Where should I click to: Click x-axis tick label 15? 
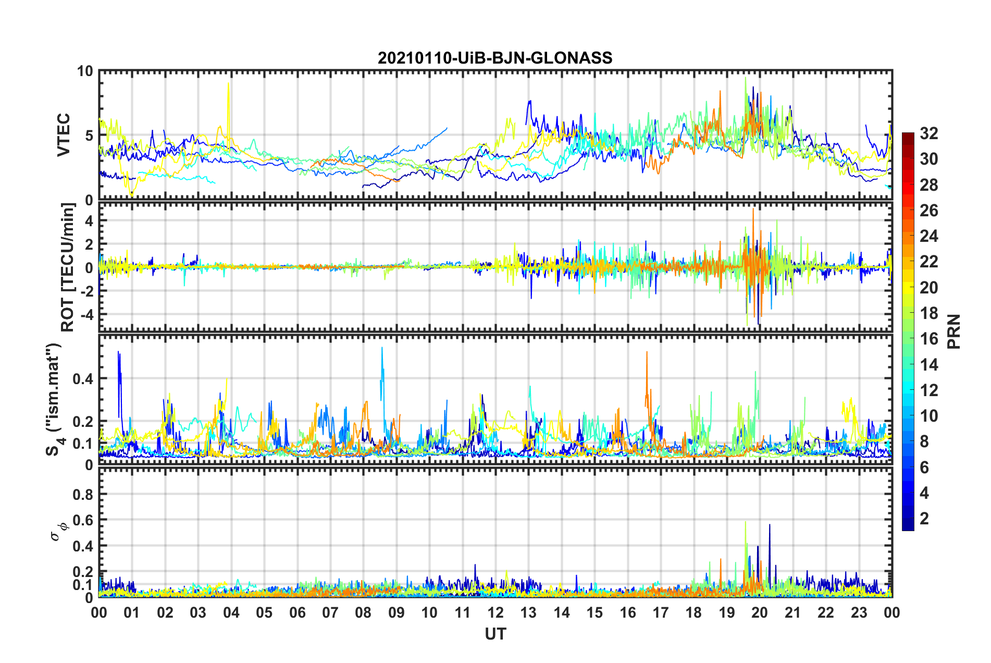coord(594,612)
